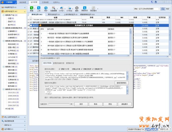
Task: Open the 首尾添加新内容 dialog tab
Action: click(x=59, y=63)
